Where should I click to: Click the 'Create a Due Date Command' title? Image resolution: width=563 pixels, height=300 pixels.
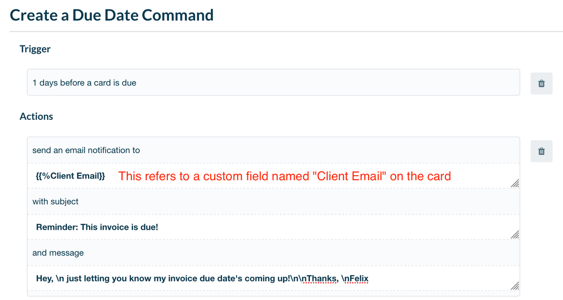coord(112,15)
